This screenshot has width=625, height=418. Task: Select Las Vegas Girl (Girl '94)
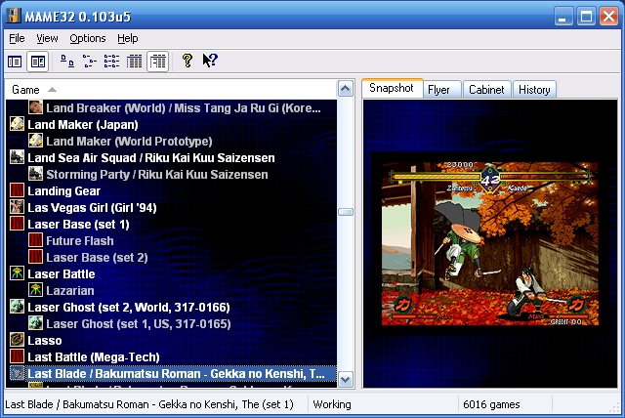pyautogui.click(x=92, y=208)
